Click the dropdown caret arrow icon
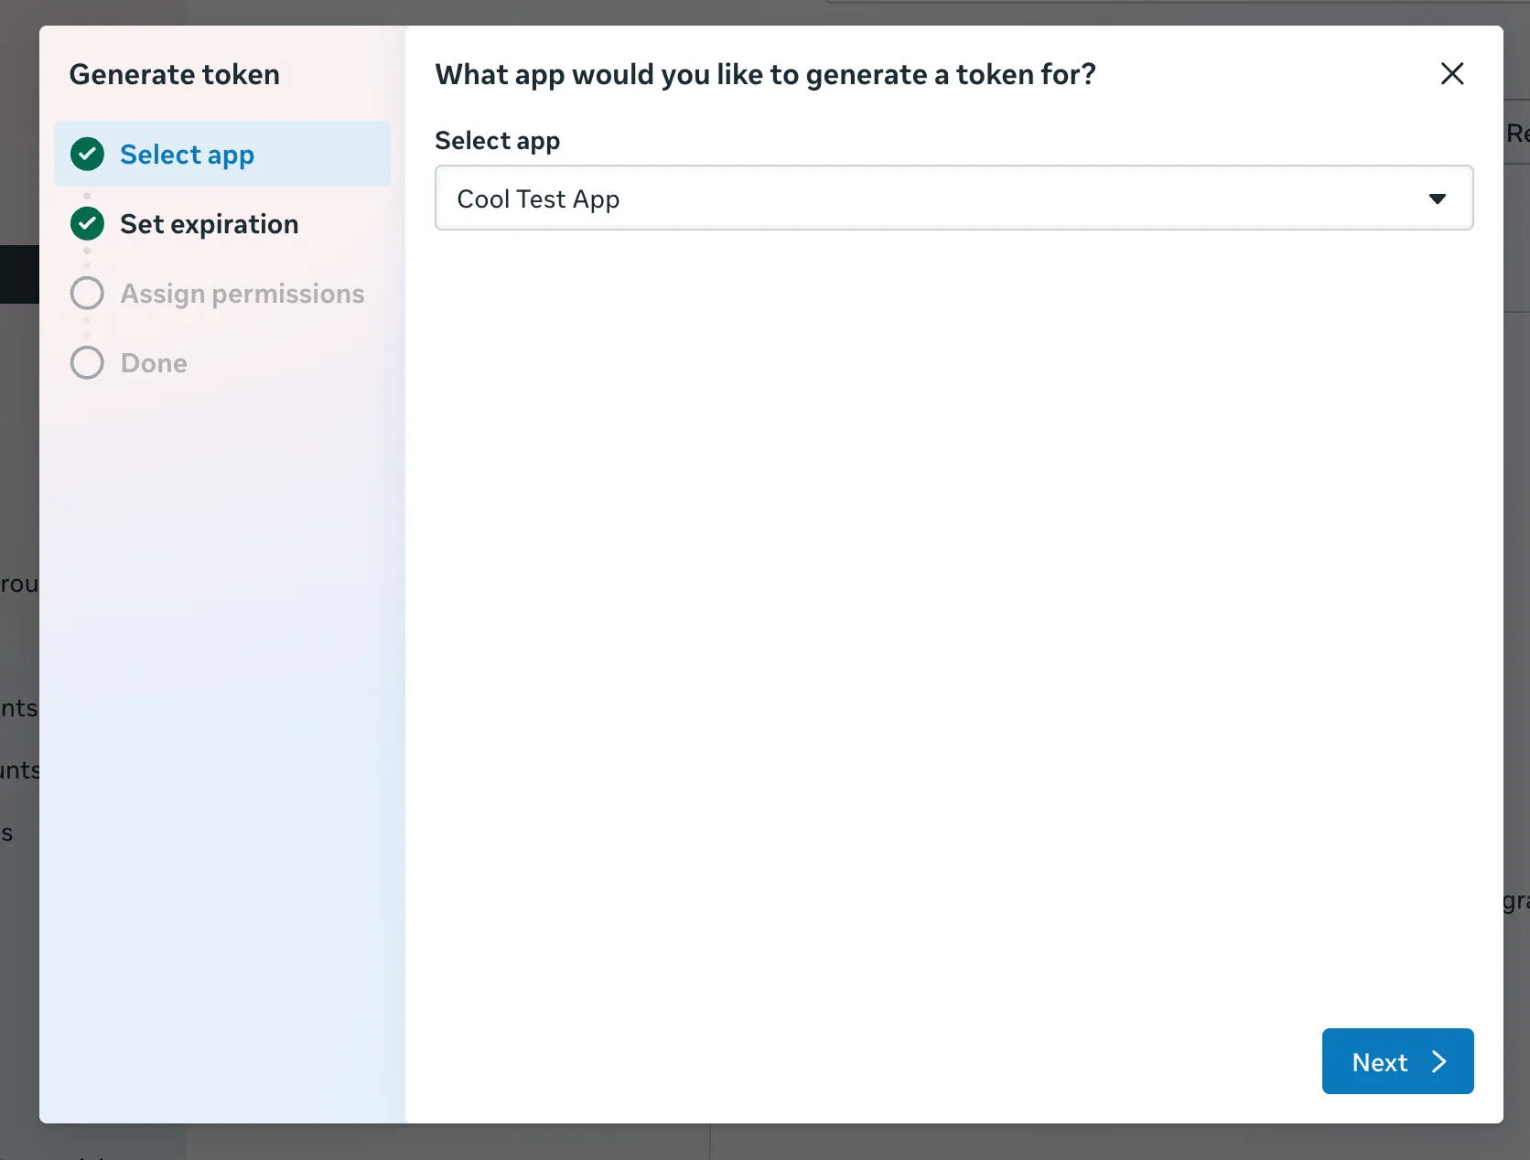Image resolution: width=1530 pixels, height=1160 pixels. pyautogui.click(x=1438, y=199)
